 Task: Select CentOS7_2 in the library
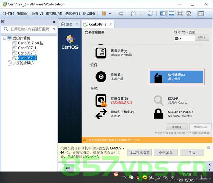[x=27, y=58]
